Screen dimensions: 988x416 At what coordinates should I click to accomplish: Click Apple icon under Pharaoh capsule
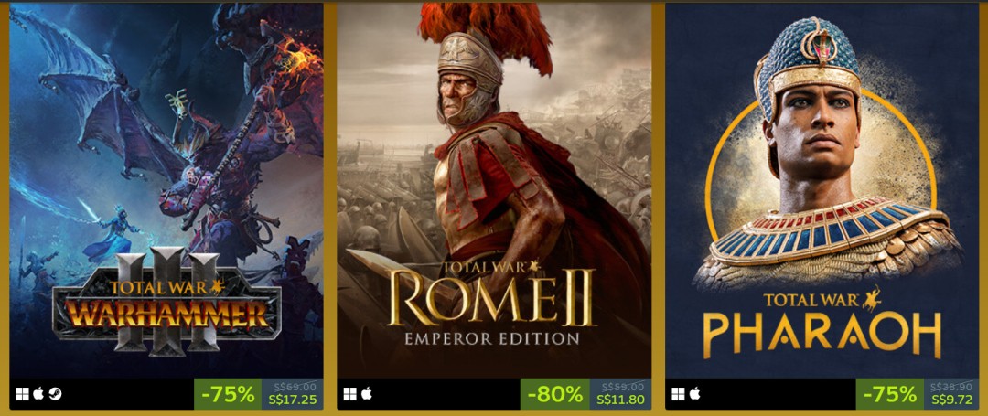694,394
